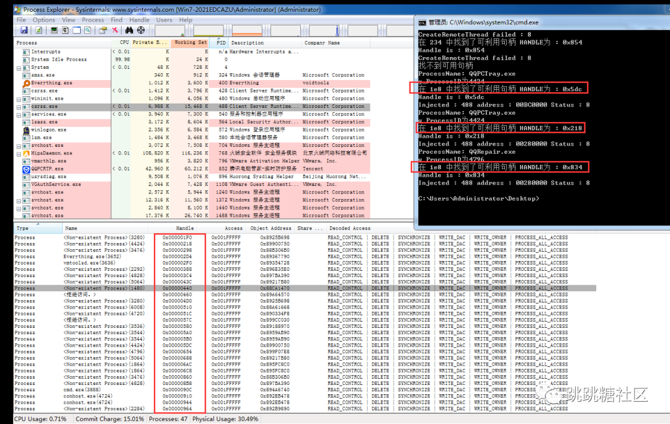The height and width of the screenshot is (424, 670).
Task: Collapse the wininit.exe tree node
Action: point(19,99)
